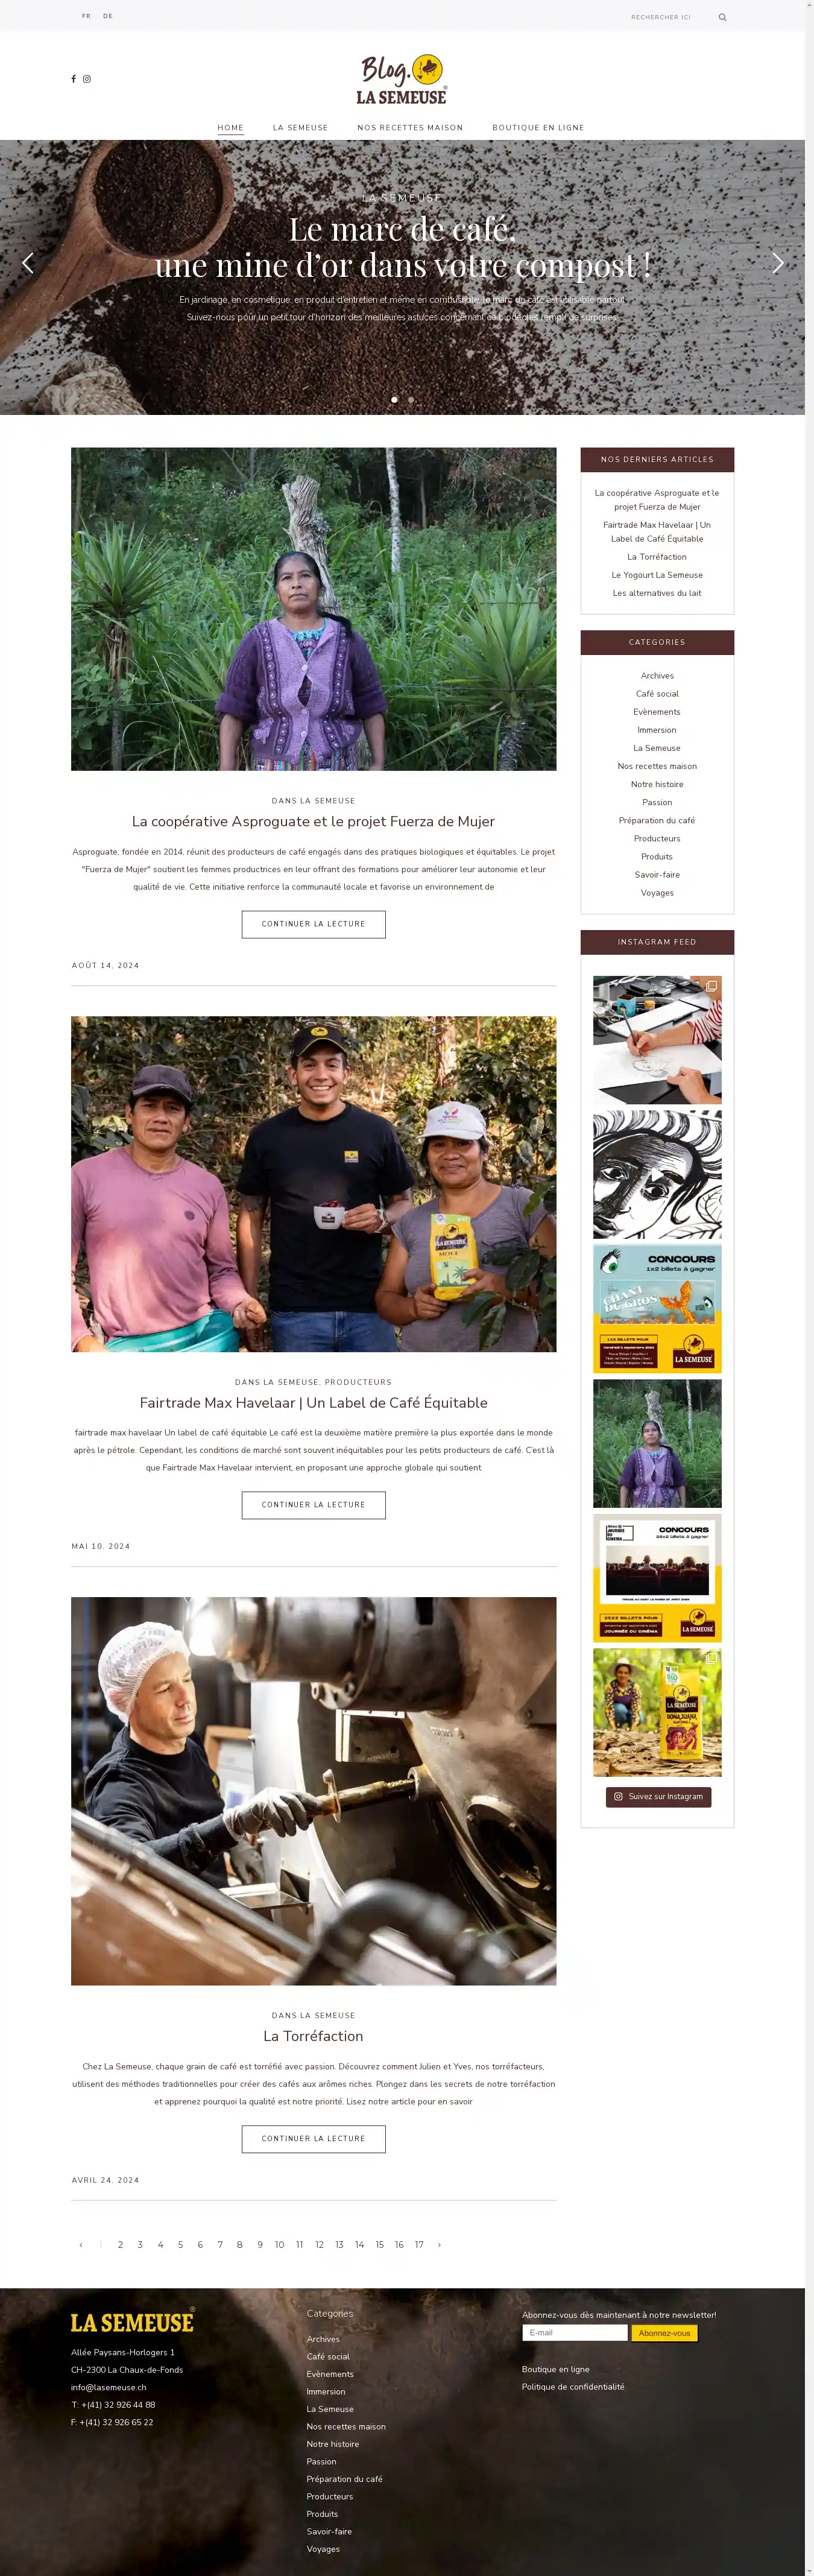814x2576 pixels.
Task: Go to next pagination page arrow
Action: [439, 2245]
